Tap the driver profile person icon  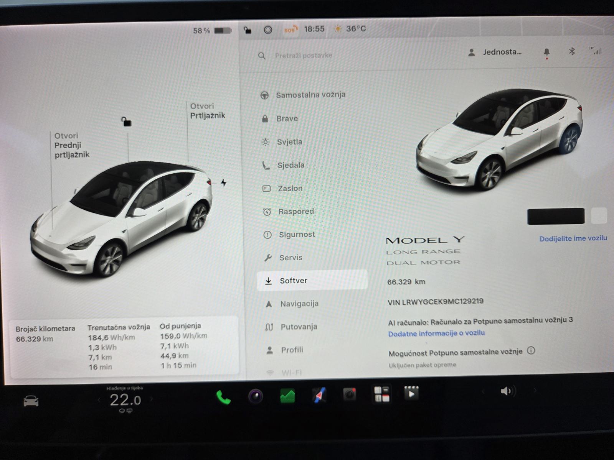coord(472,53)
